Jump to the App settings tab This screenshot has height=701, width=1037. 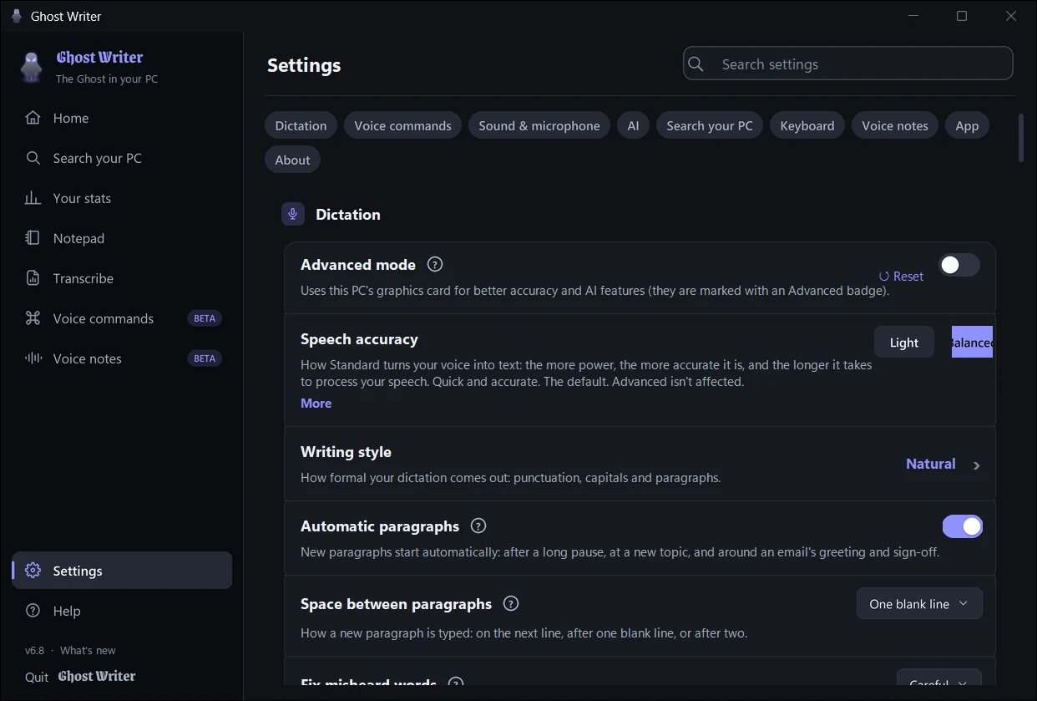(967, 125)
